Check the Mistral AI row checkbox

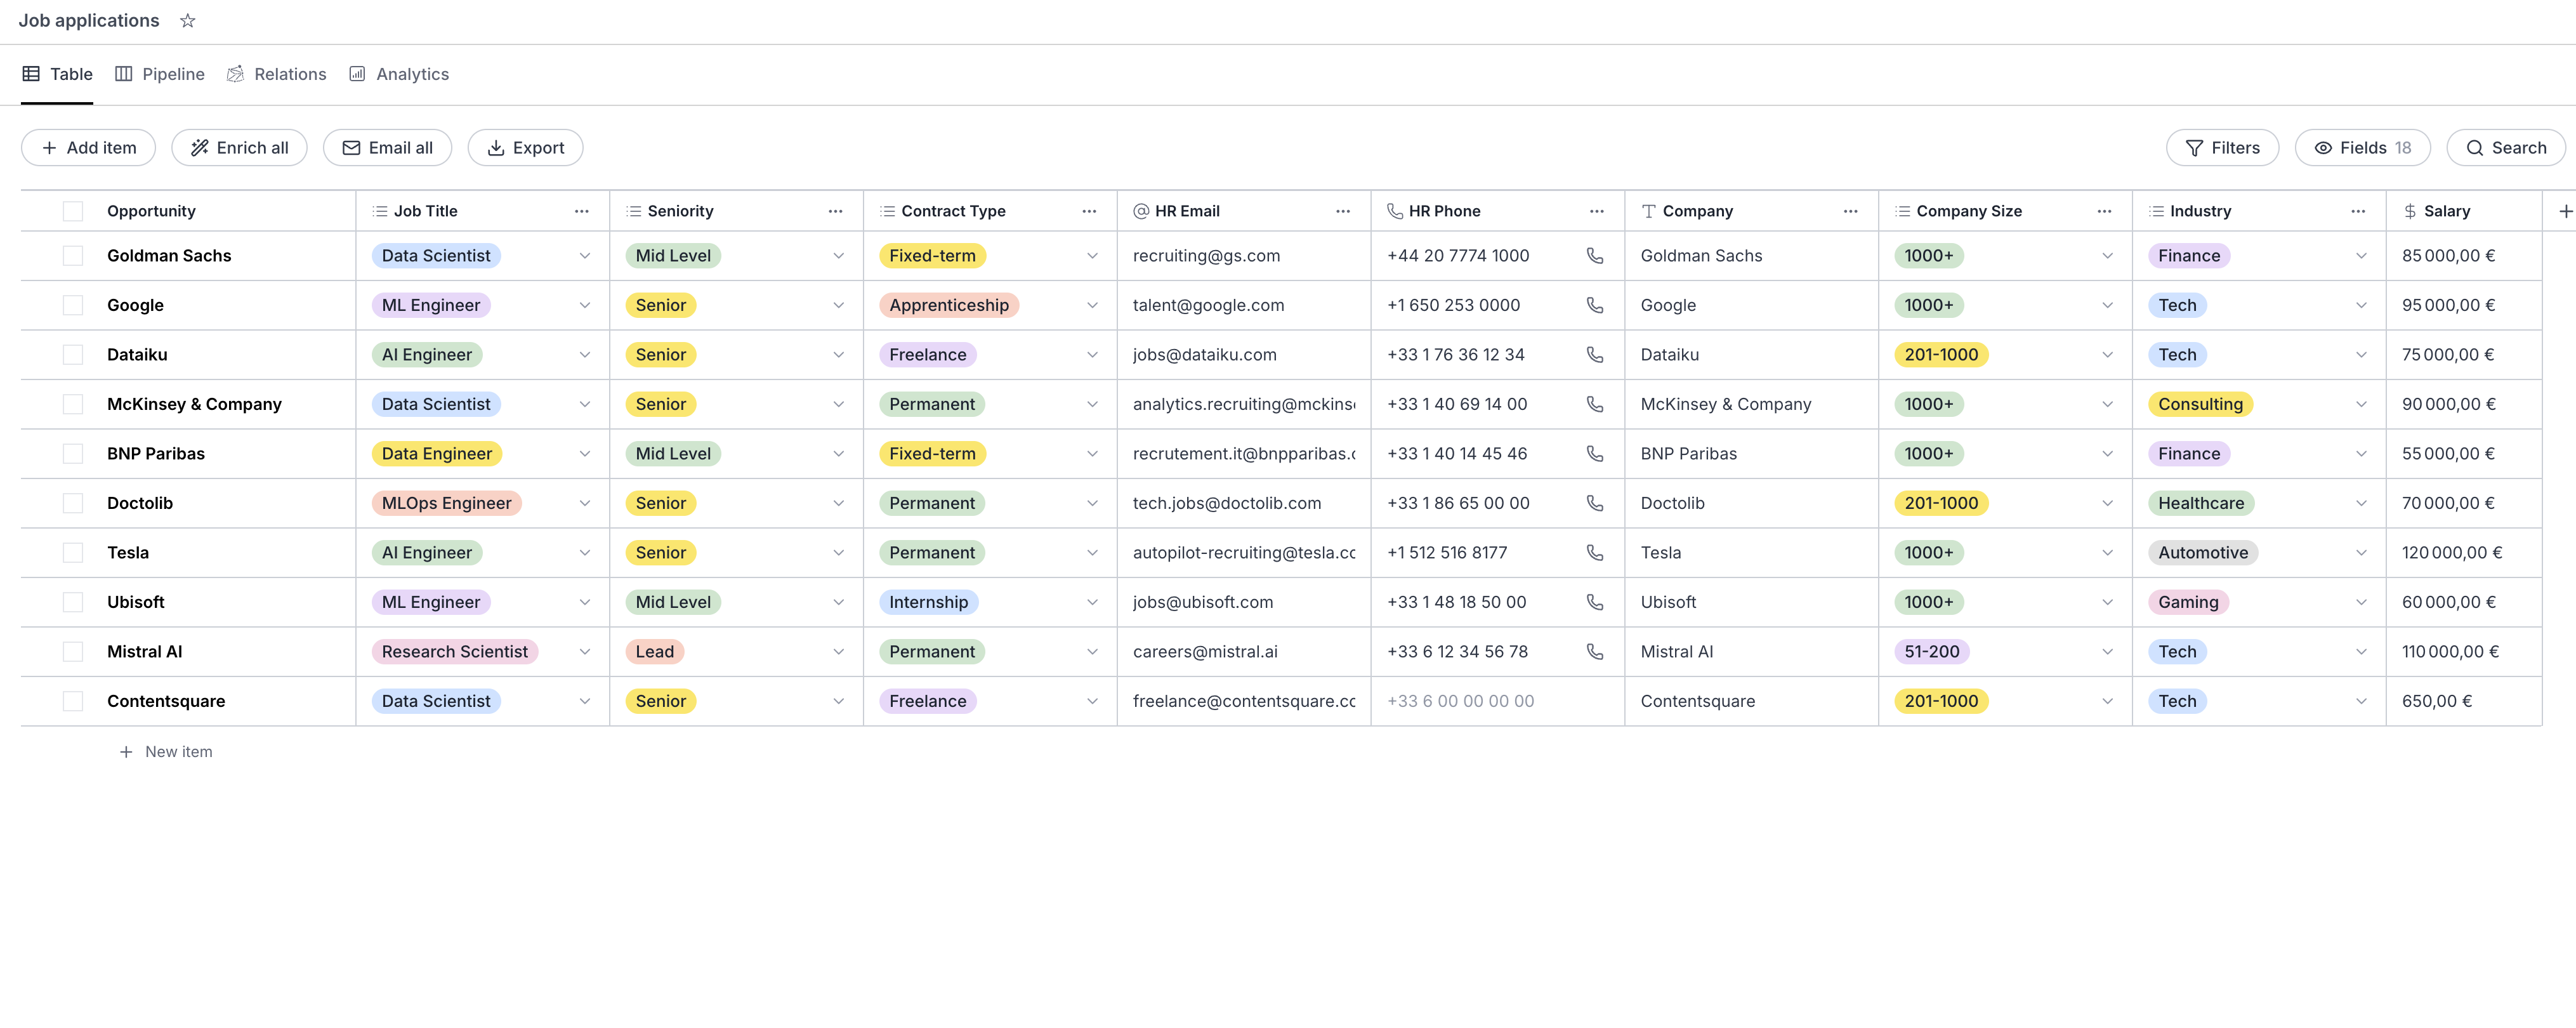pos(73,652)
